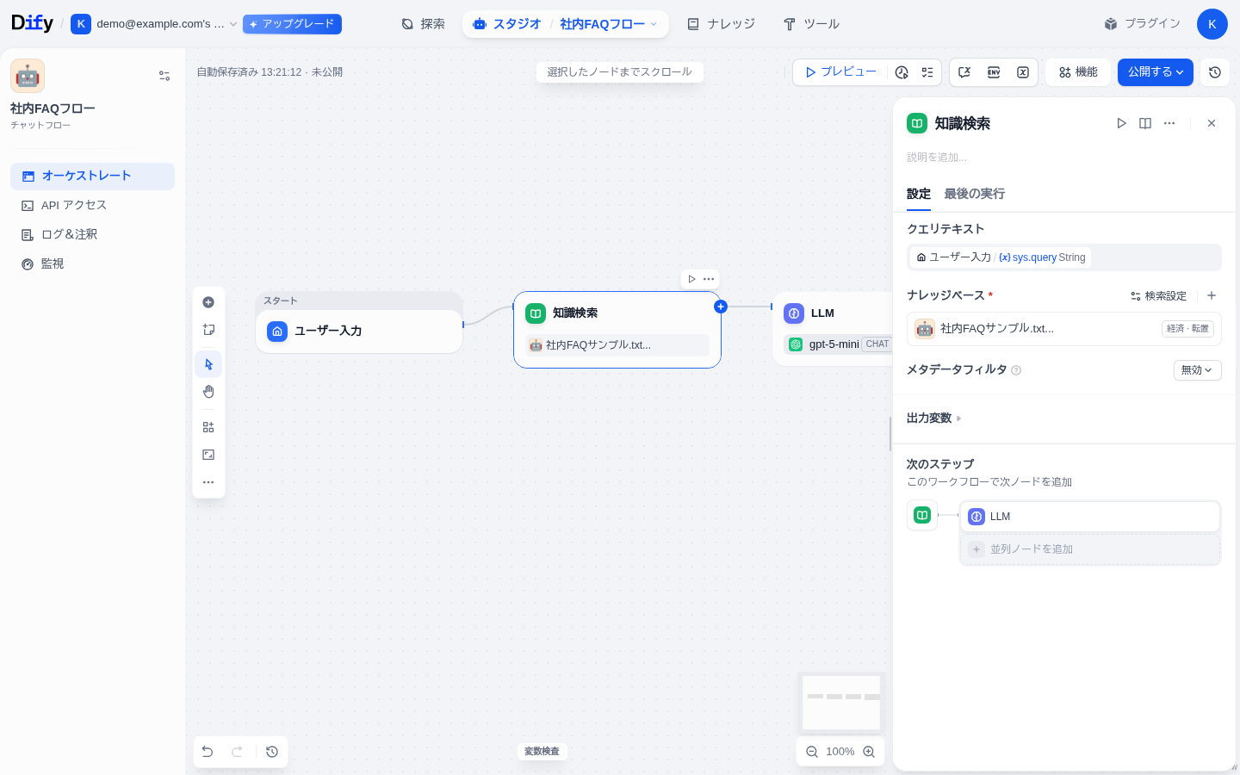Select the 知識検索 node on the canvas
1240x775 pixels.
[617, 330]
